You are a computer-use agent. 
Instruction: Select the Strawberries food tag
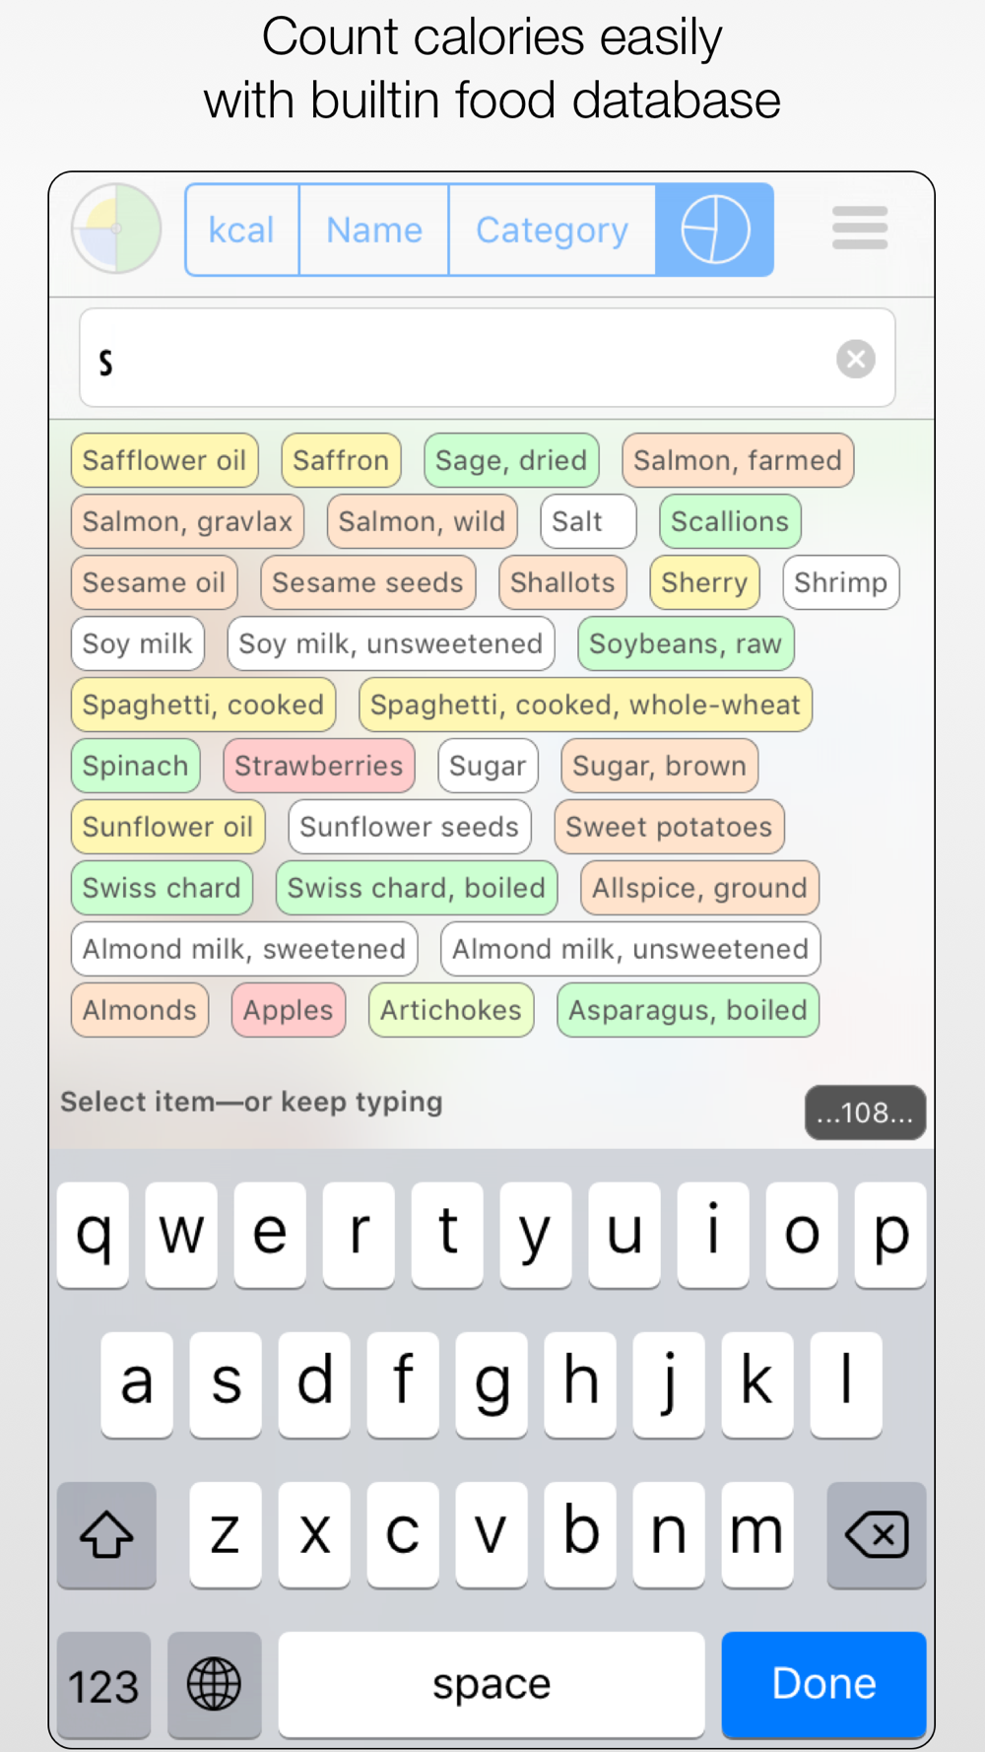318,766
